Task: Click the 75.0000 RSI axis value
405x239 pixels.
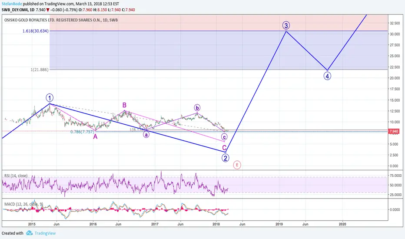Action: click(395, 176)
